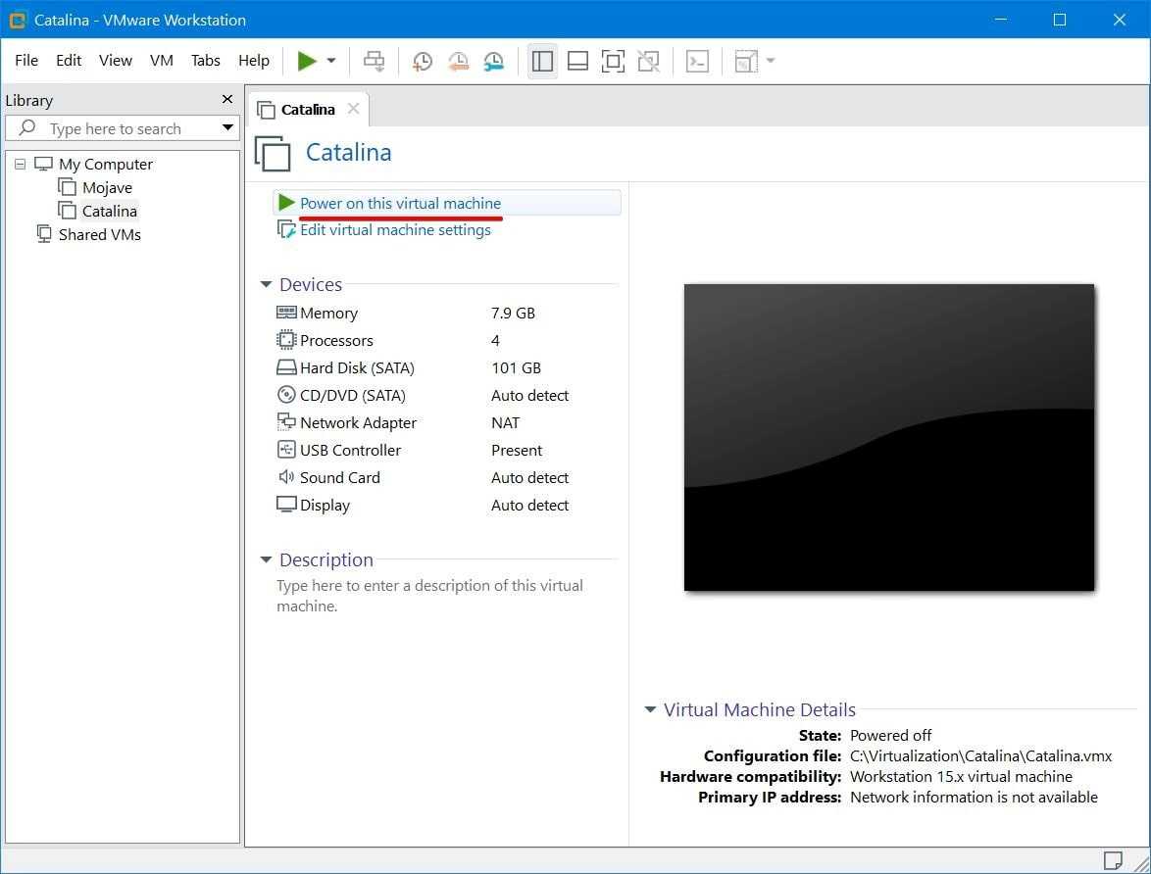Toggle Unity mode icon in toolbar
Image resolution: width=1151 pixels, height=874 pixels.
coord(648,61)
